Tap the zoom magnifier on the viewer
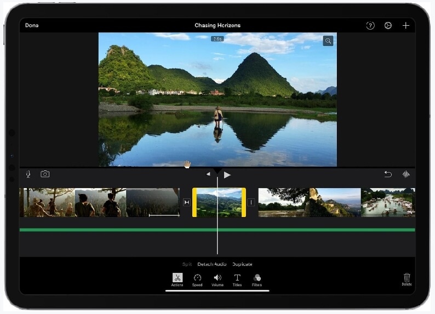This screenshot has height=314, width=435. [328, 41]
